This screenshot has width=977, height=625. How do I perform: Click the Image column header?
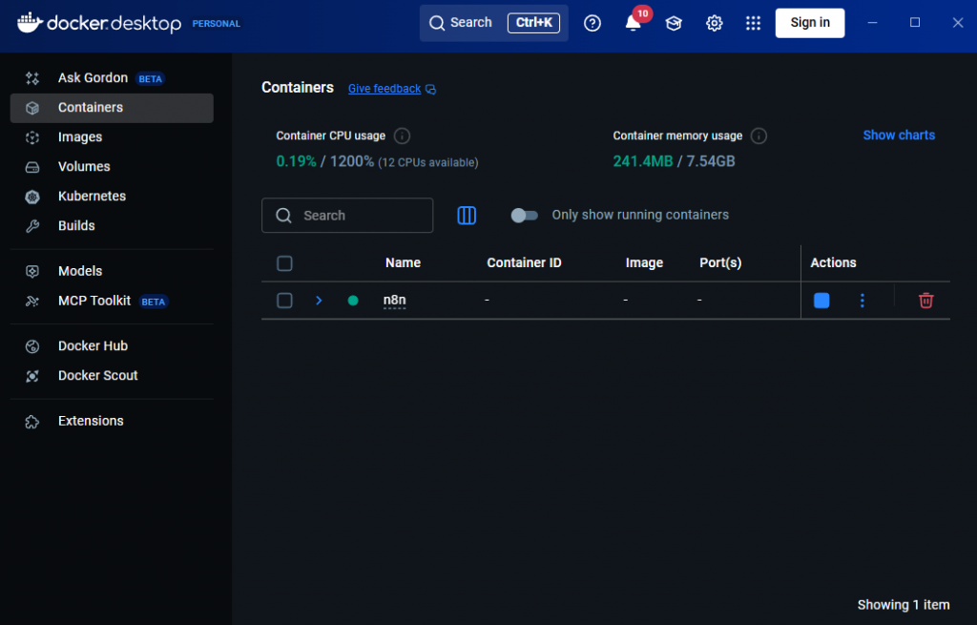point(644,263)
